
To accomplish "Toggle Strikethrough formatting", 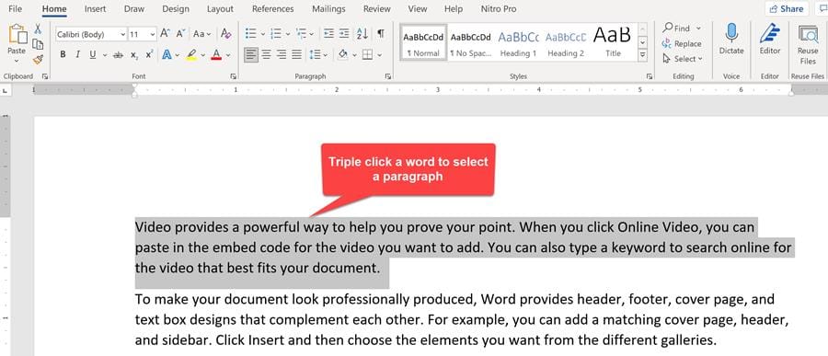I will (119, 54).
